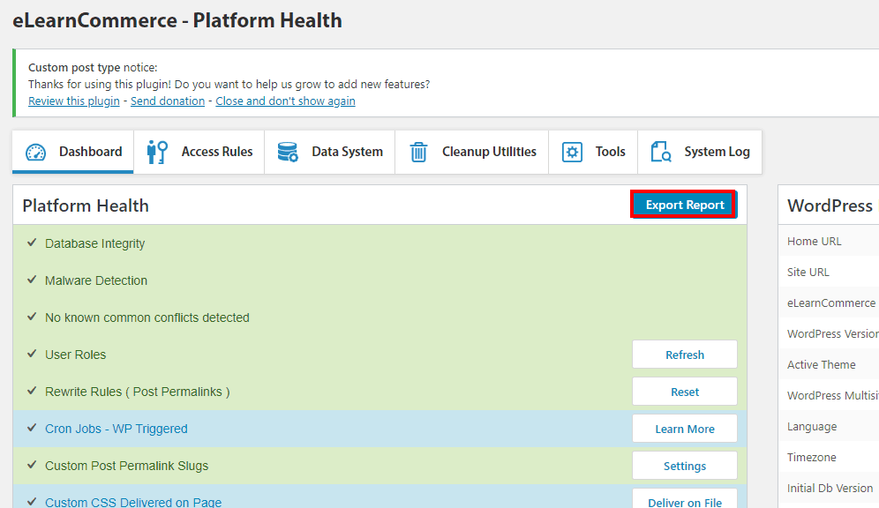Open the Send donation link
This screenshot has width=879, height=508.
[x=168, y=101]
